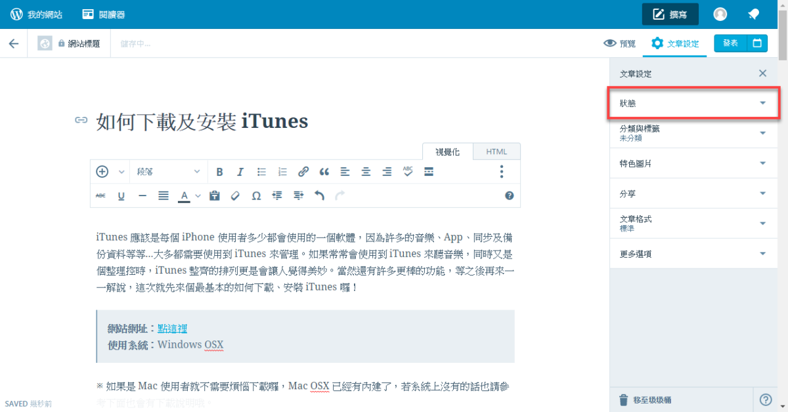The width and height of the screenshot is (788, 412).
Task: Open the paragraph (段落) format dropdown
Action: [169, 172]
